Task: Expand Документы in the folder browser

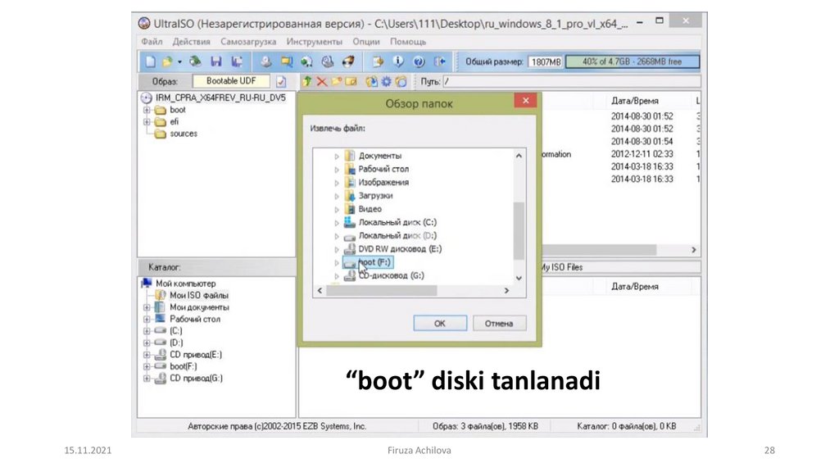Action: pos(337,157)
